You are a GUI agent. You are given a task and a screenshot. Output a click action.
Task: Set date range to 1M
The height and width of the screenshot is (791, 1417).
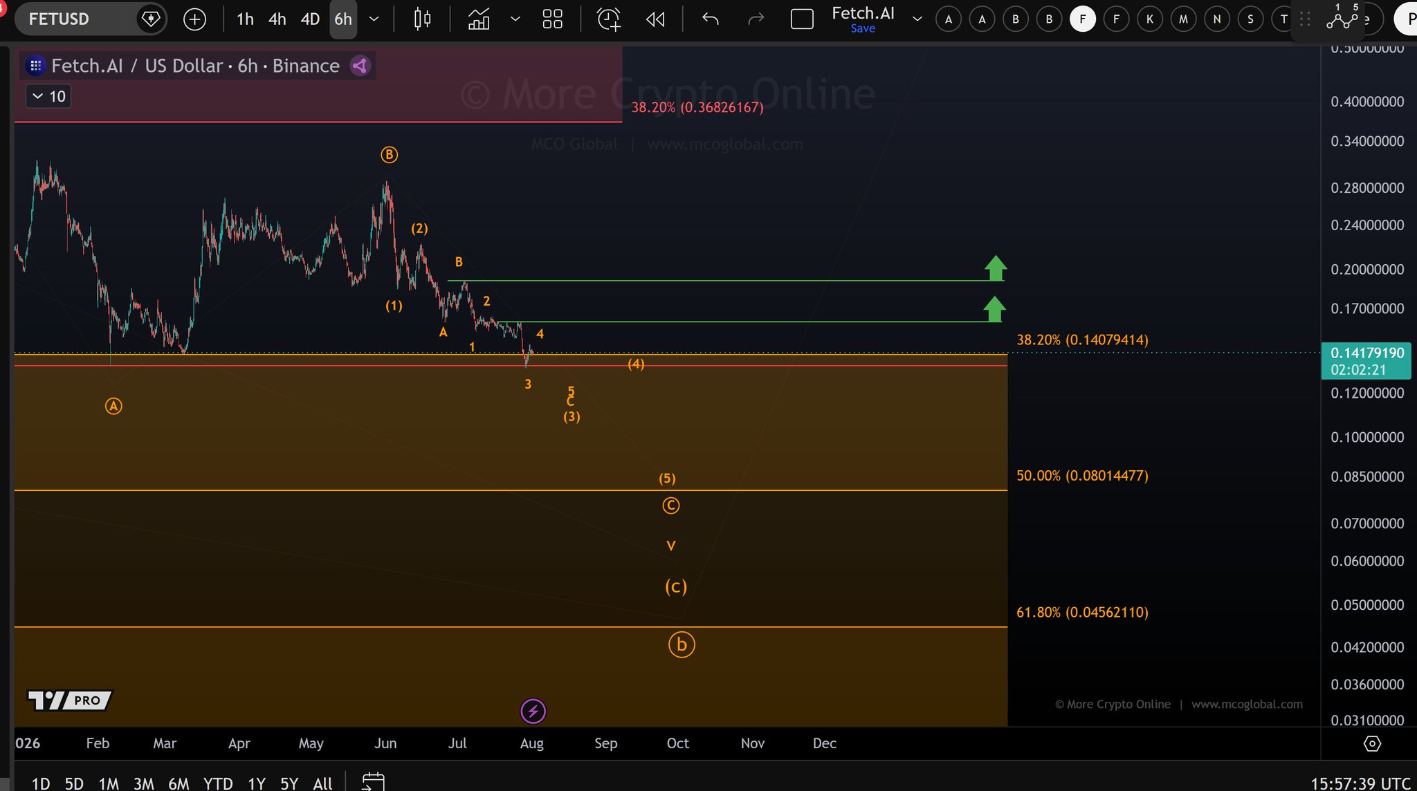pos(109,783)
